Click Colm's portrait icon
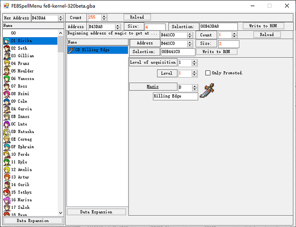Screen dimensions: 296x227 pyautogui.click(x=7, y=102)
